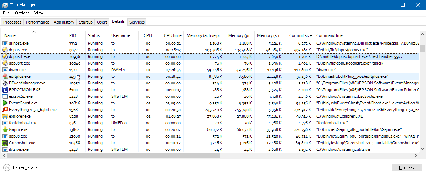Sort by the PID column header
426x177 pixels.
tap(76, 35)
